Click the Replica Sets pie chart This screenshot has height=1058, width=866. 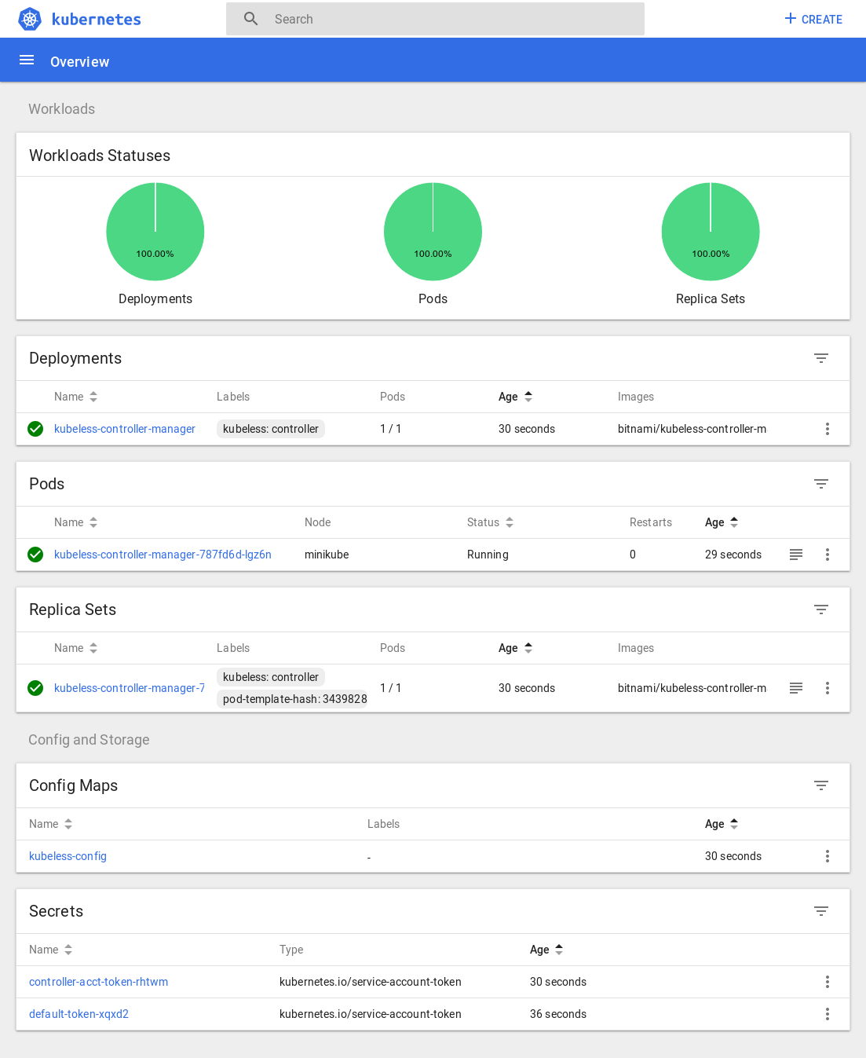[711, 232]
